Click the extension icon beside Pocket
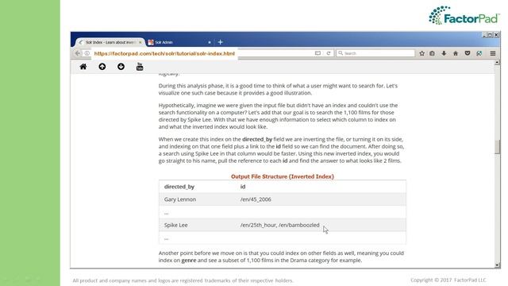Screen dimensions: 508x286 click(479, 53)
